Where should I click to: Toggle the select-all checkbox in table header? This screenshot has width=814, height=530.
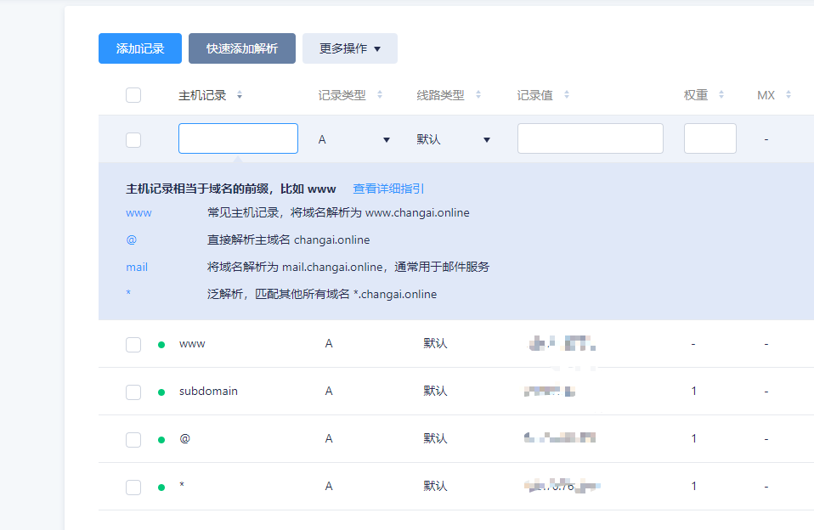133,95
